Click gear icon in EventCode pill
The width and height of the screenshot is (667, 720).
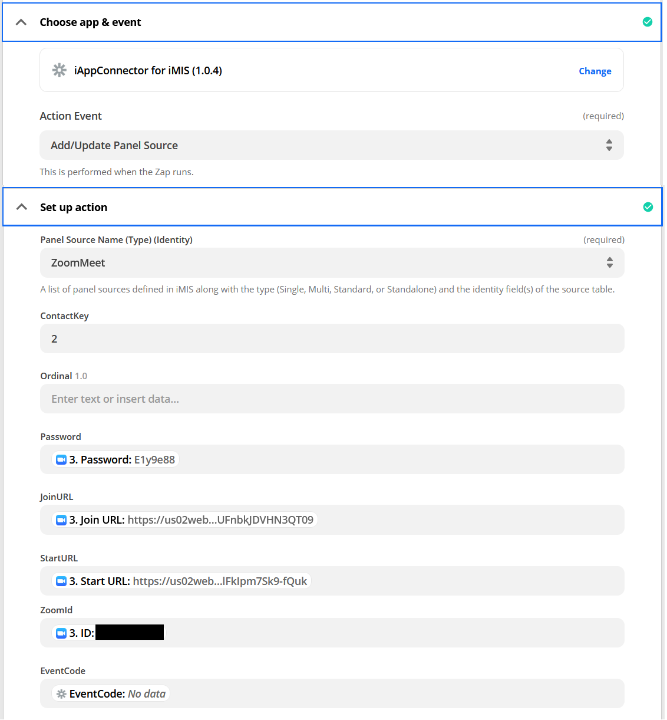[61, 694]
